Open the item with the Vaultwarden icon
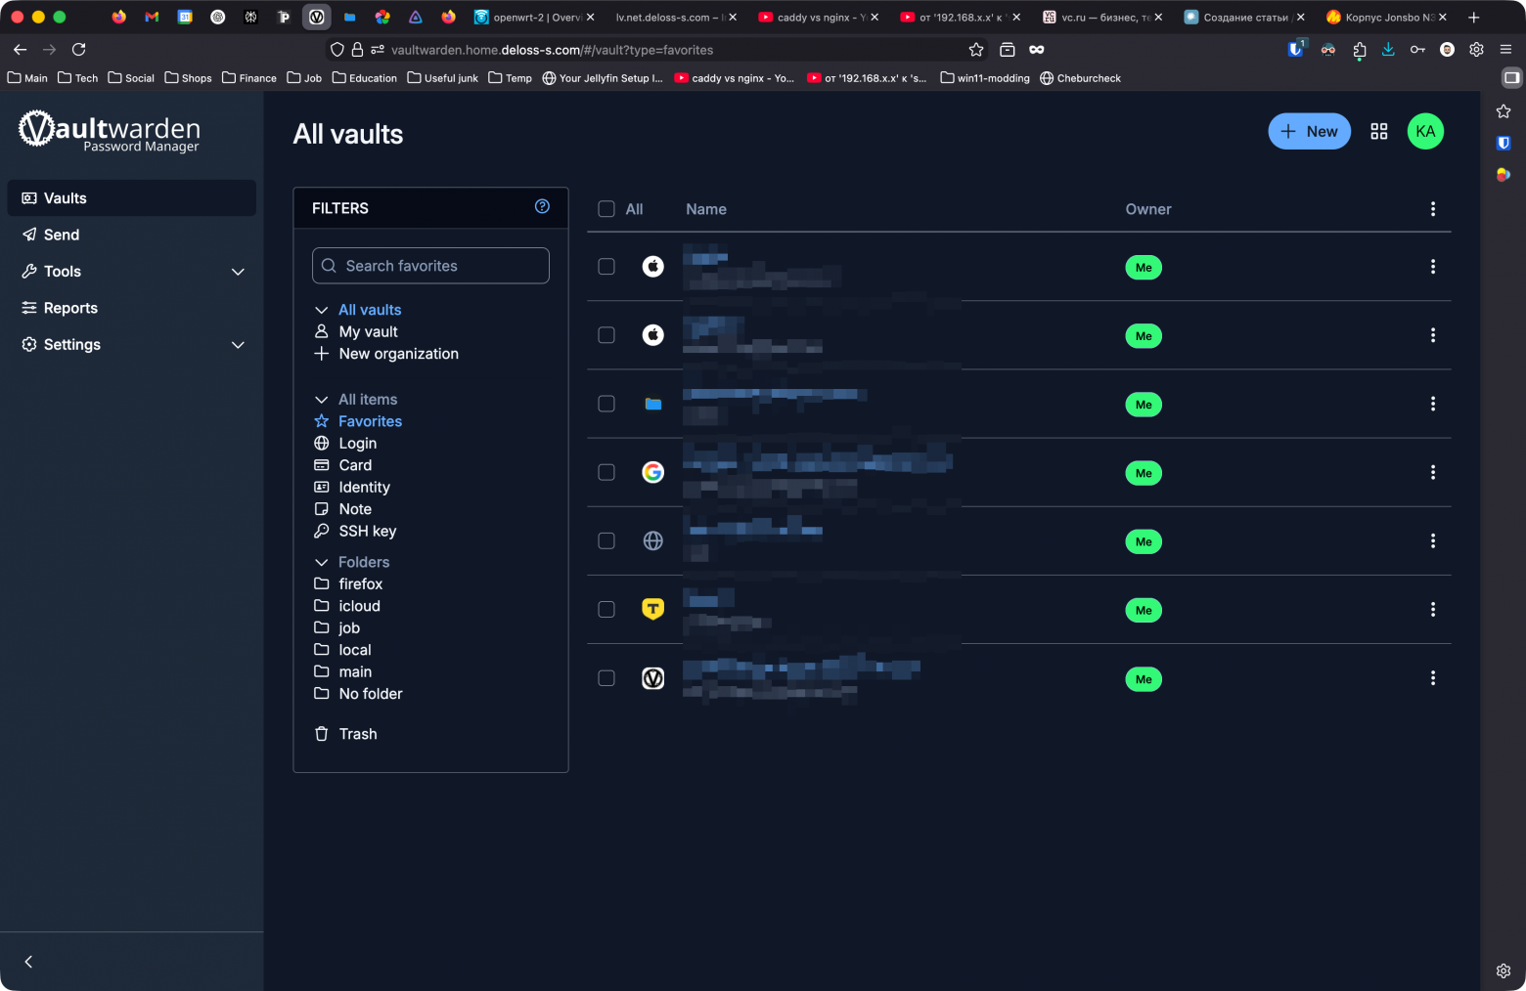Screen dimensions: 1526x991 click(653, 678)
